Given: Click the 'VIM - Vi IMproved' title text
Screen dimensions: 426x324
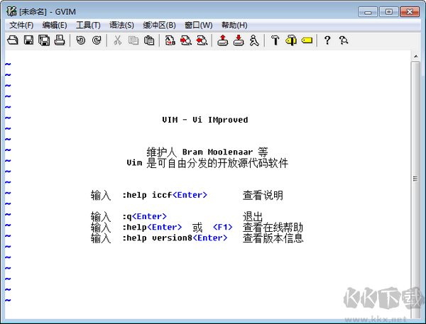Looking at the screenshot, I should (x=205, y=120).
